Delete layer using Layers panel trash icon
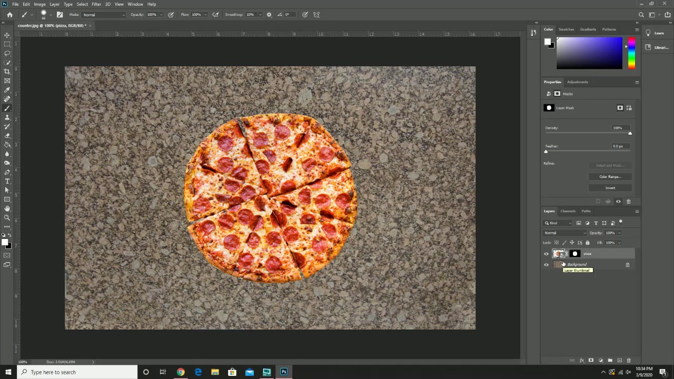 (x=628, y=361)
